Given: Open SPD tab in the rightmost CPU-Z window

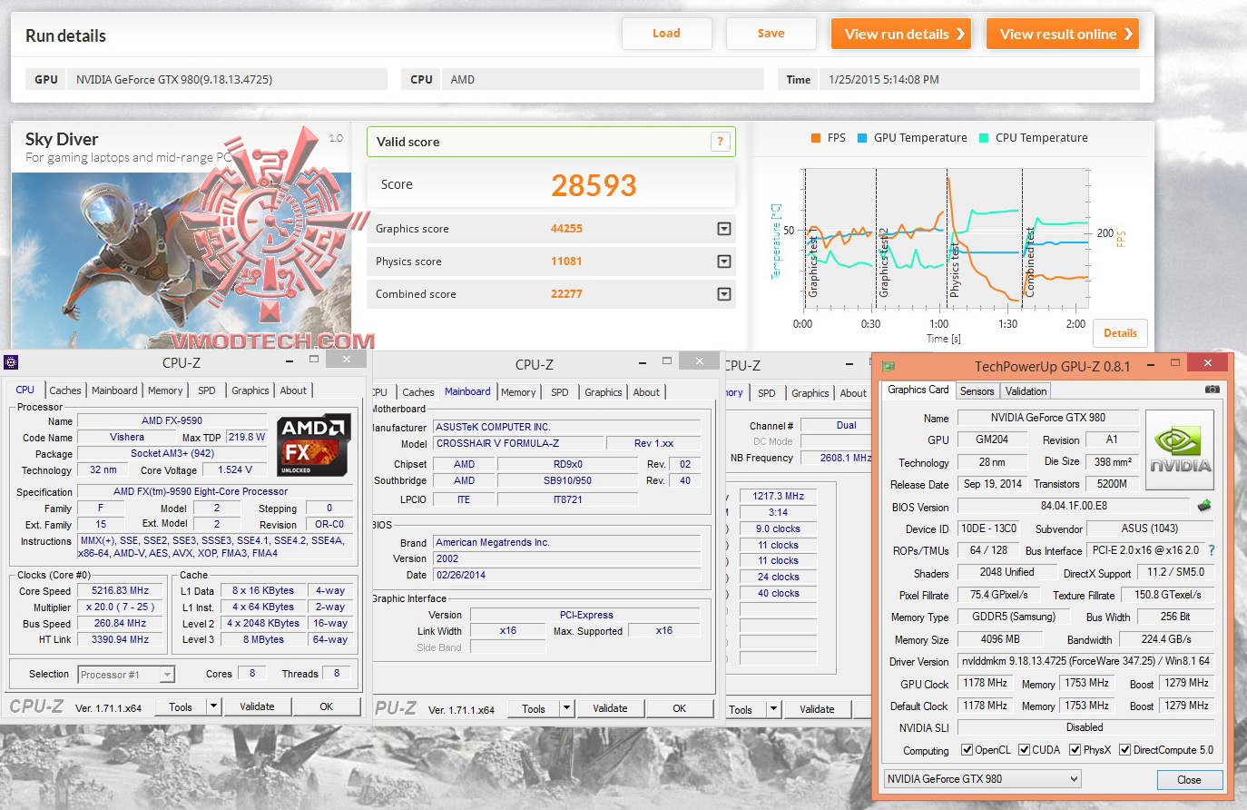Looking at the screenshot, I should coord(767,393).
